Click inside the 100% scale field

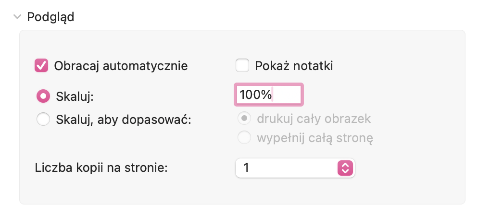click(x=268, y=95)
